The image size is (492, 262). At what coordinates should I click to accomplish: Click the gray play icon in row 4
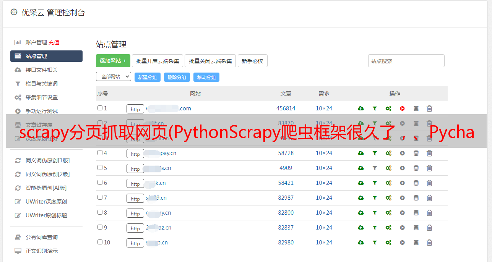coord(402,153)
